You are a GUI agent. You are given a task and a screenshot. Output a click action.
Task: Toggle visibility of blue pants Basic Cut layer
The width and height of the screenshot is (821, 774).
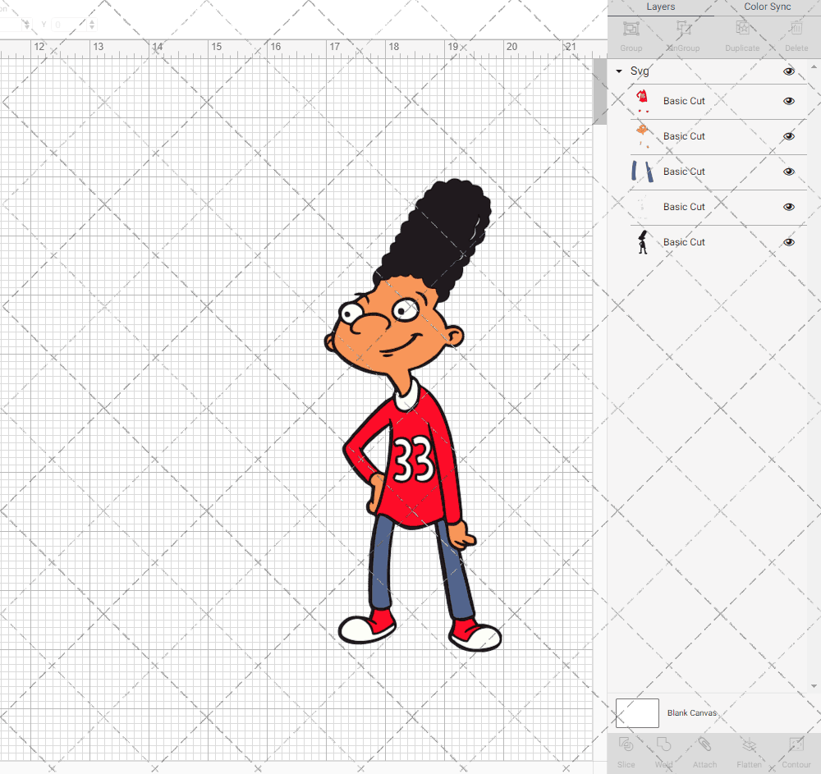789,172
